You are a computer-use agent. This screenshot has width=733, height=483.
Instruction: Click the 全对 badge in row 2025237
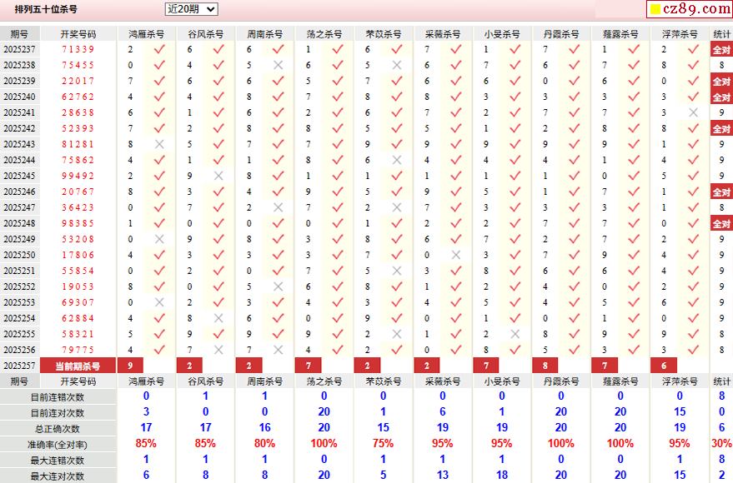pos(721,49)
